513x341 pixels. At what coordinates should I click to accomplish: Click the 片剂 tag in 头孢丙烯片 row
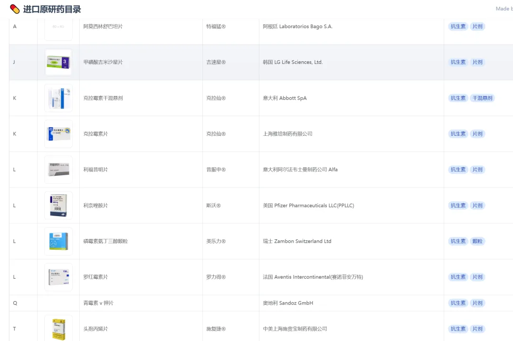point(477,329)
